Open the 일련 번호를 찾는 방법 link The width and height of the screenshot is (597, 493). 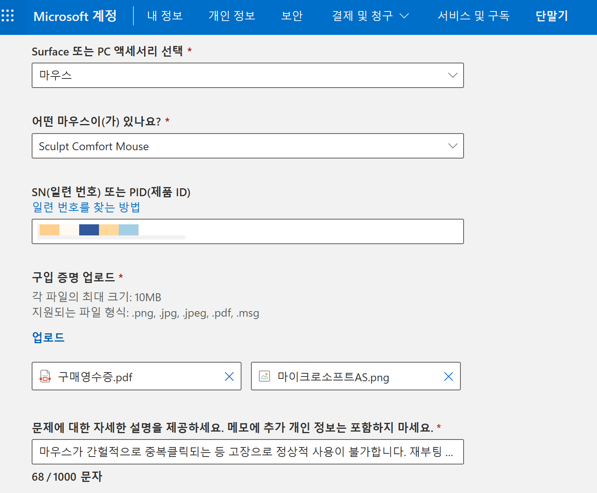[x=86, y=207]
